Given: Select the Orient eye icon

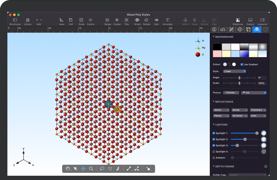Looking at the screenshot, I should click(137, 20).
